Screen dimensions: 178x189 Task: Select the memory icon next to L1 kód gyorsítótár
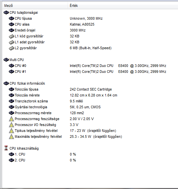pos(11,36)
